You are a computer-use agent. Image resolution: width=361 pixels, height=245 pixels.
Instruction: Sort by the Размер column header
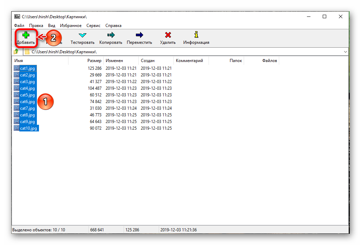(x=94, y=61)
